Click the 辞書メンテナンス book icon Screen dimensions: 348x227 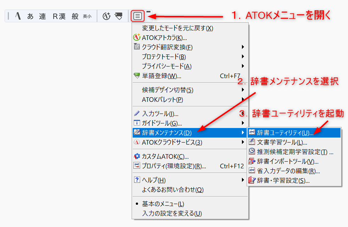tap(137, 132)
